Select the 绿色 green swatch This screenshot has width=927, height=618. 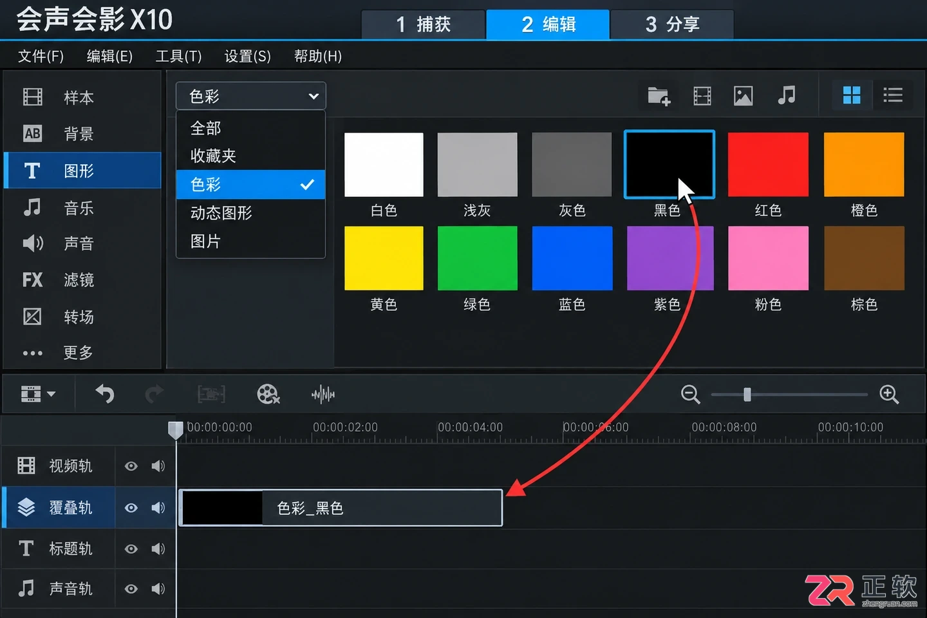click(477, 258)
